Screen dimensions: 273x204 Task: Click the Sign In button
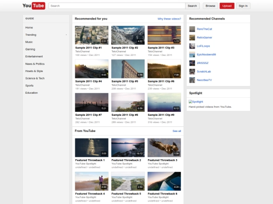click(243, 6)
